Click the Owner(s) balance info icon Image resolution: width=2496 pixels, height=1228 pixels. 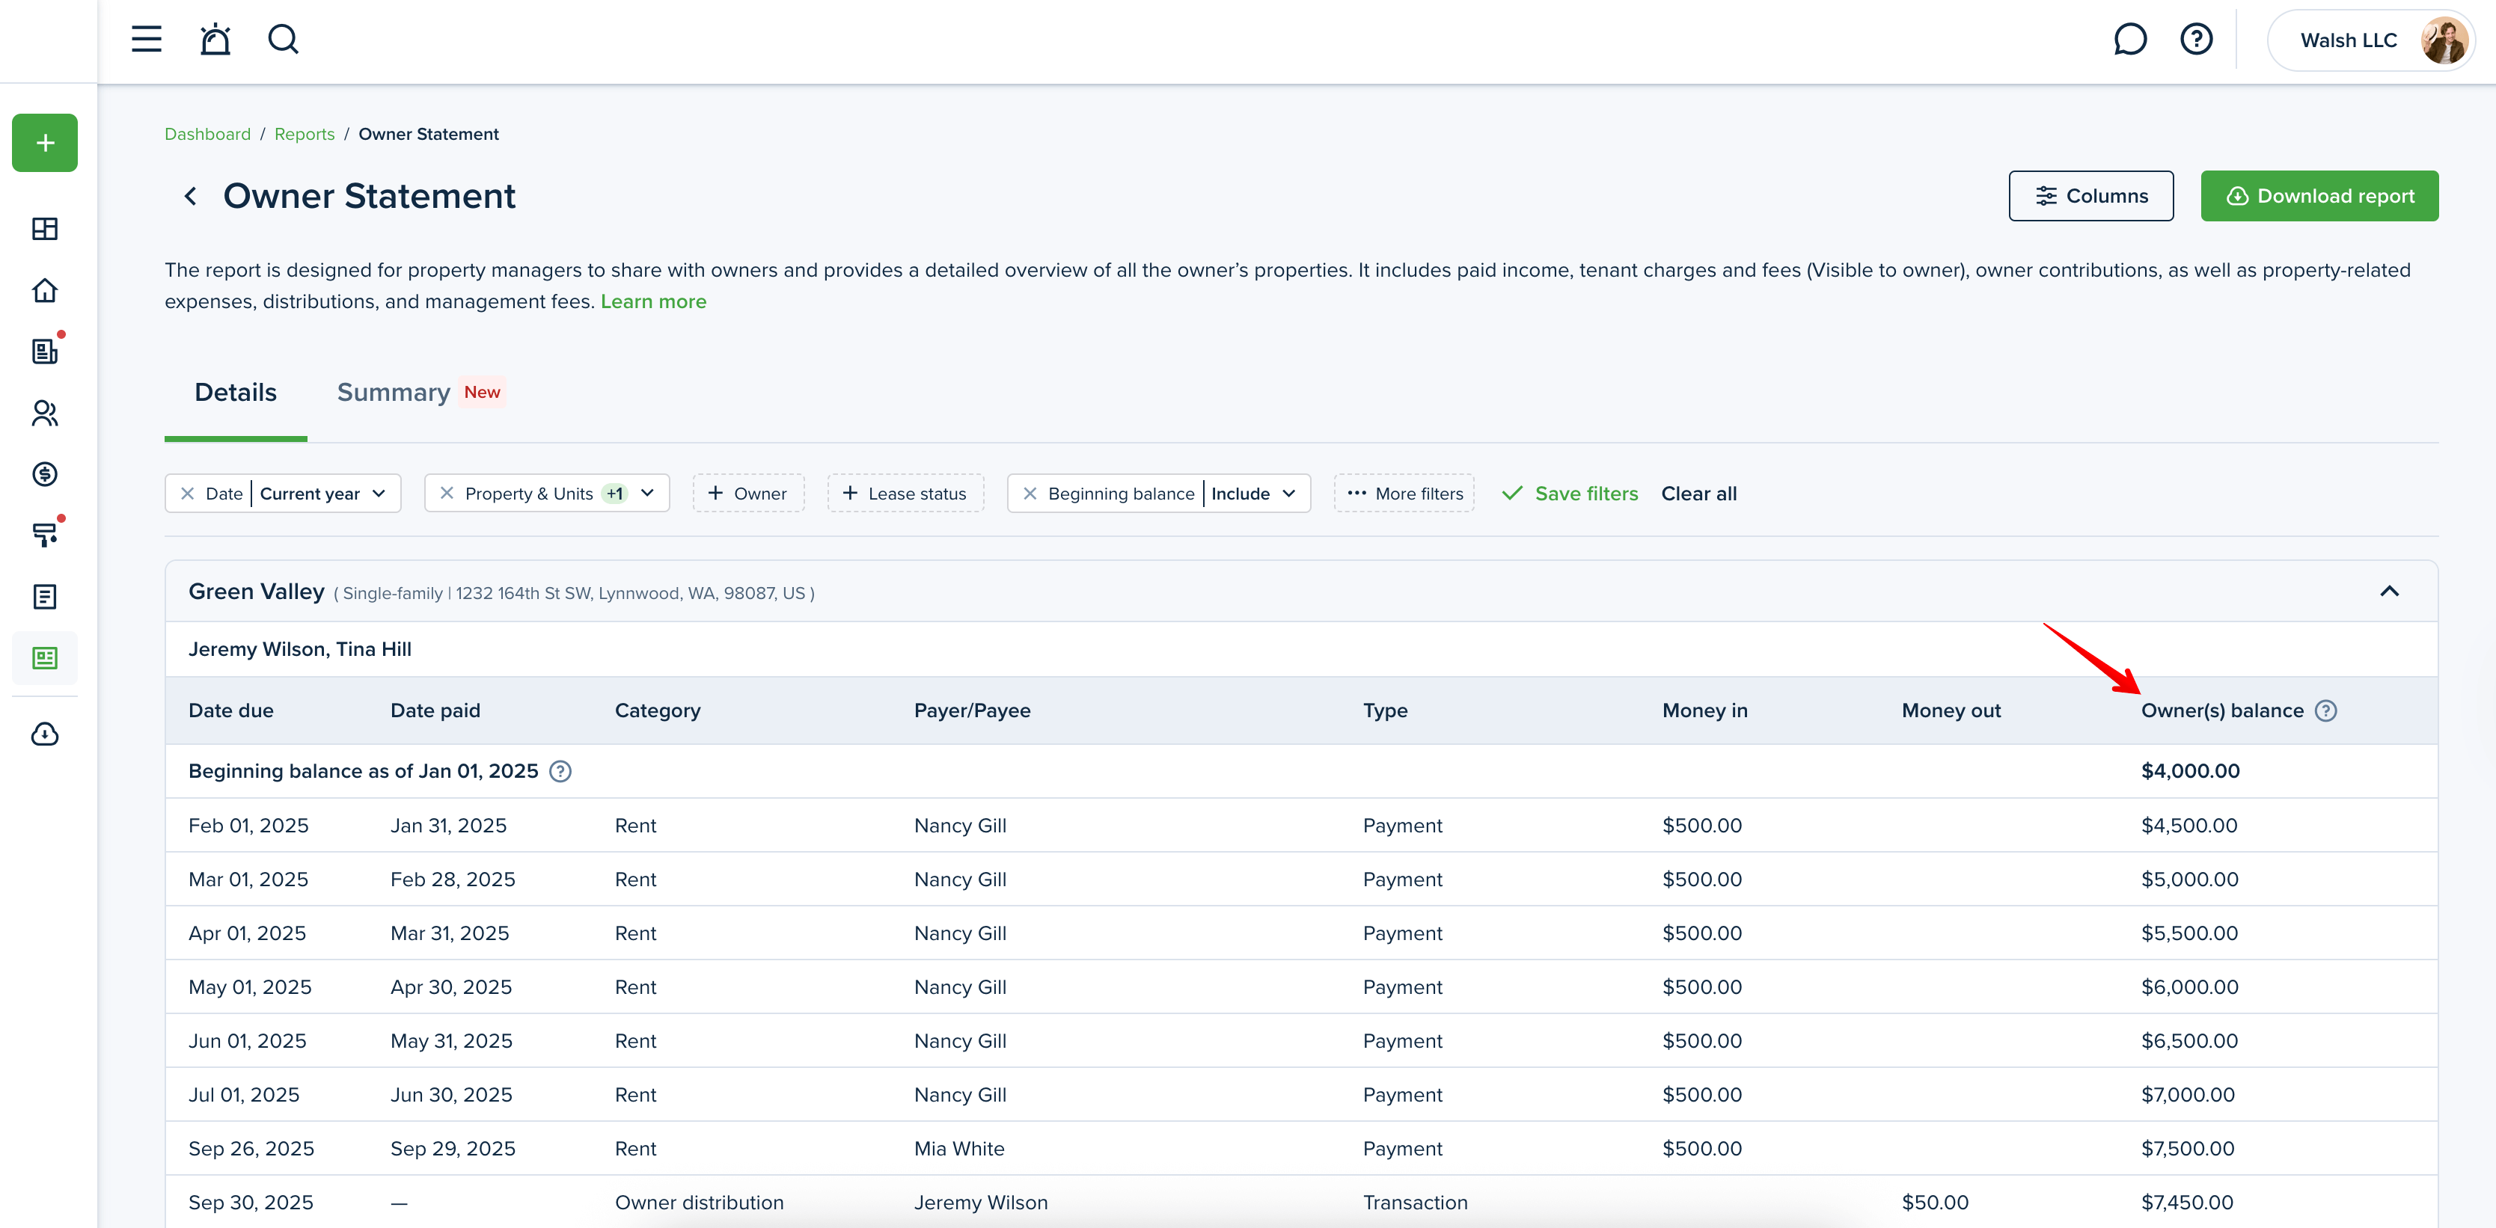2325,710
